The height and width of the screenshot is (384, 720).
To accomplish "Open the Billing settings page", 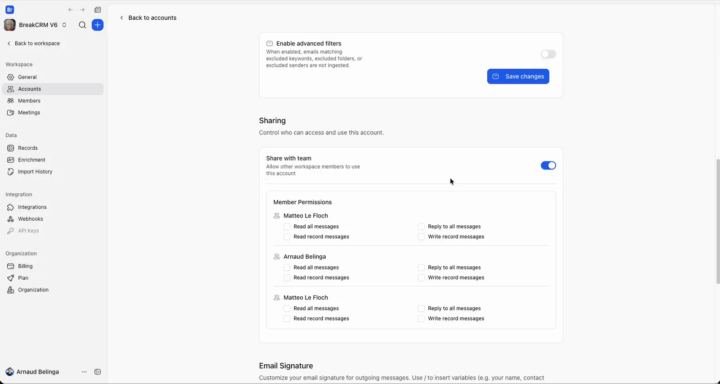I will 53,266.
